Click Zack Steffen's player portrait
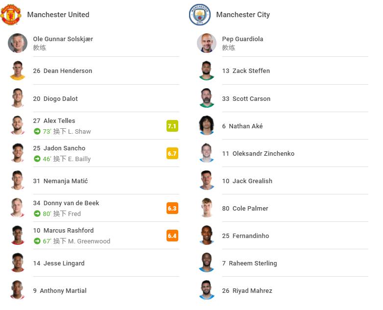 click(x=207, y=71)
